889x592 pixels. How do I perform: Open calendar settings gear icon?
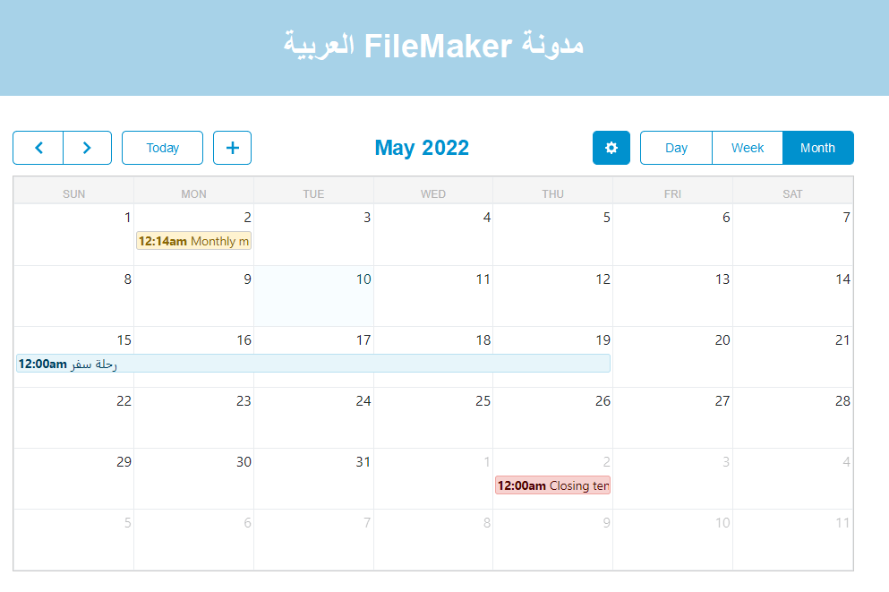(611, 148)
